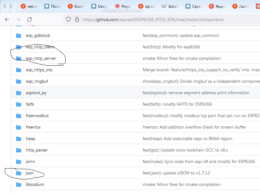This screenshot has width=260, height=193.
Task: Open commit 'feat(esptool): remove segment address print'
Action: click(x=196, y=93)
